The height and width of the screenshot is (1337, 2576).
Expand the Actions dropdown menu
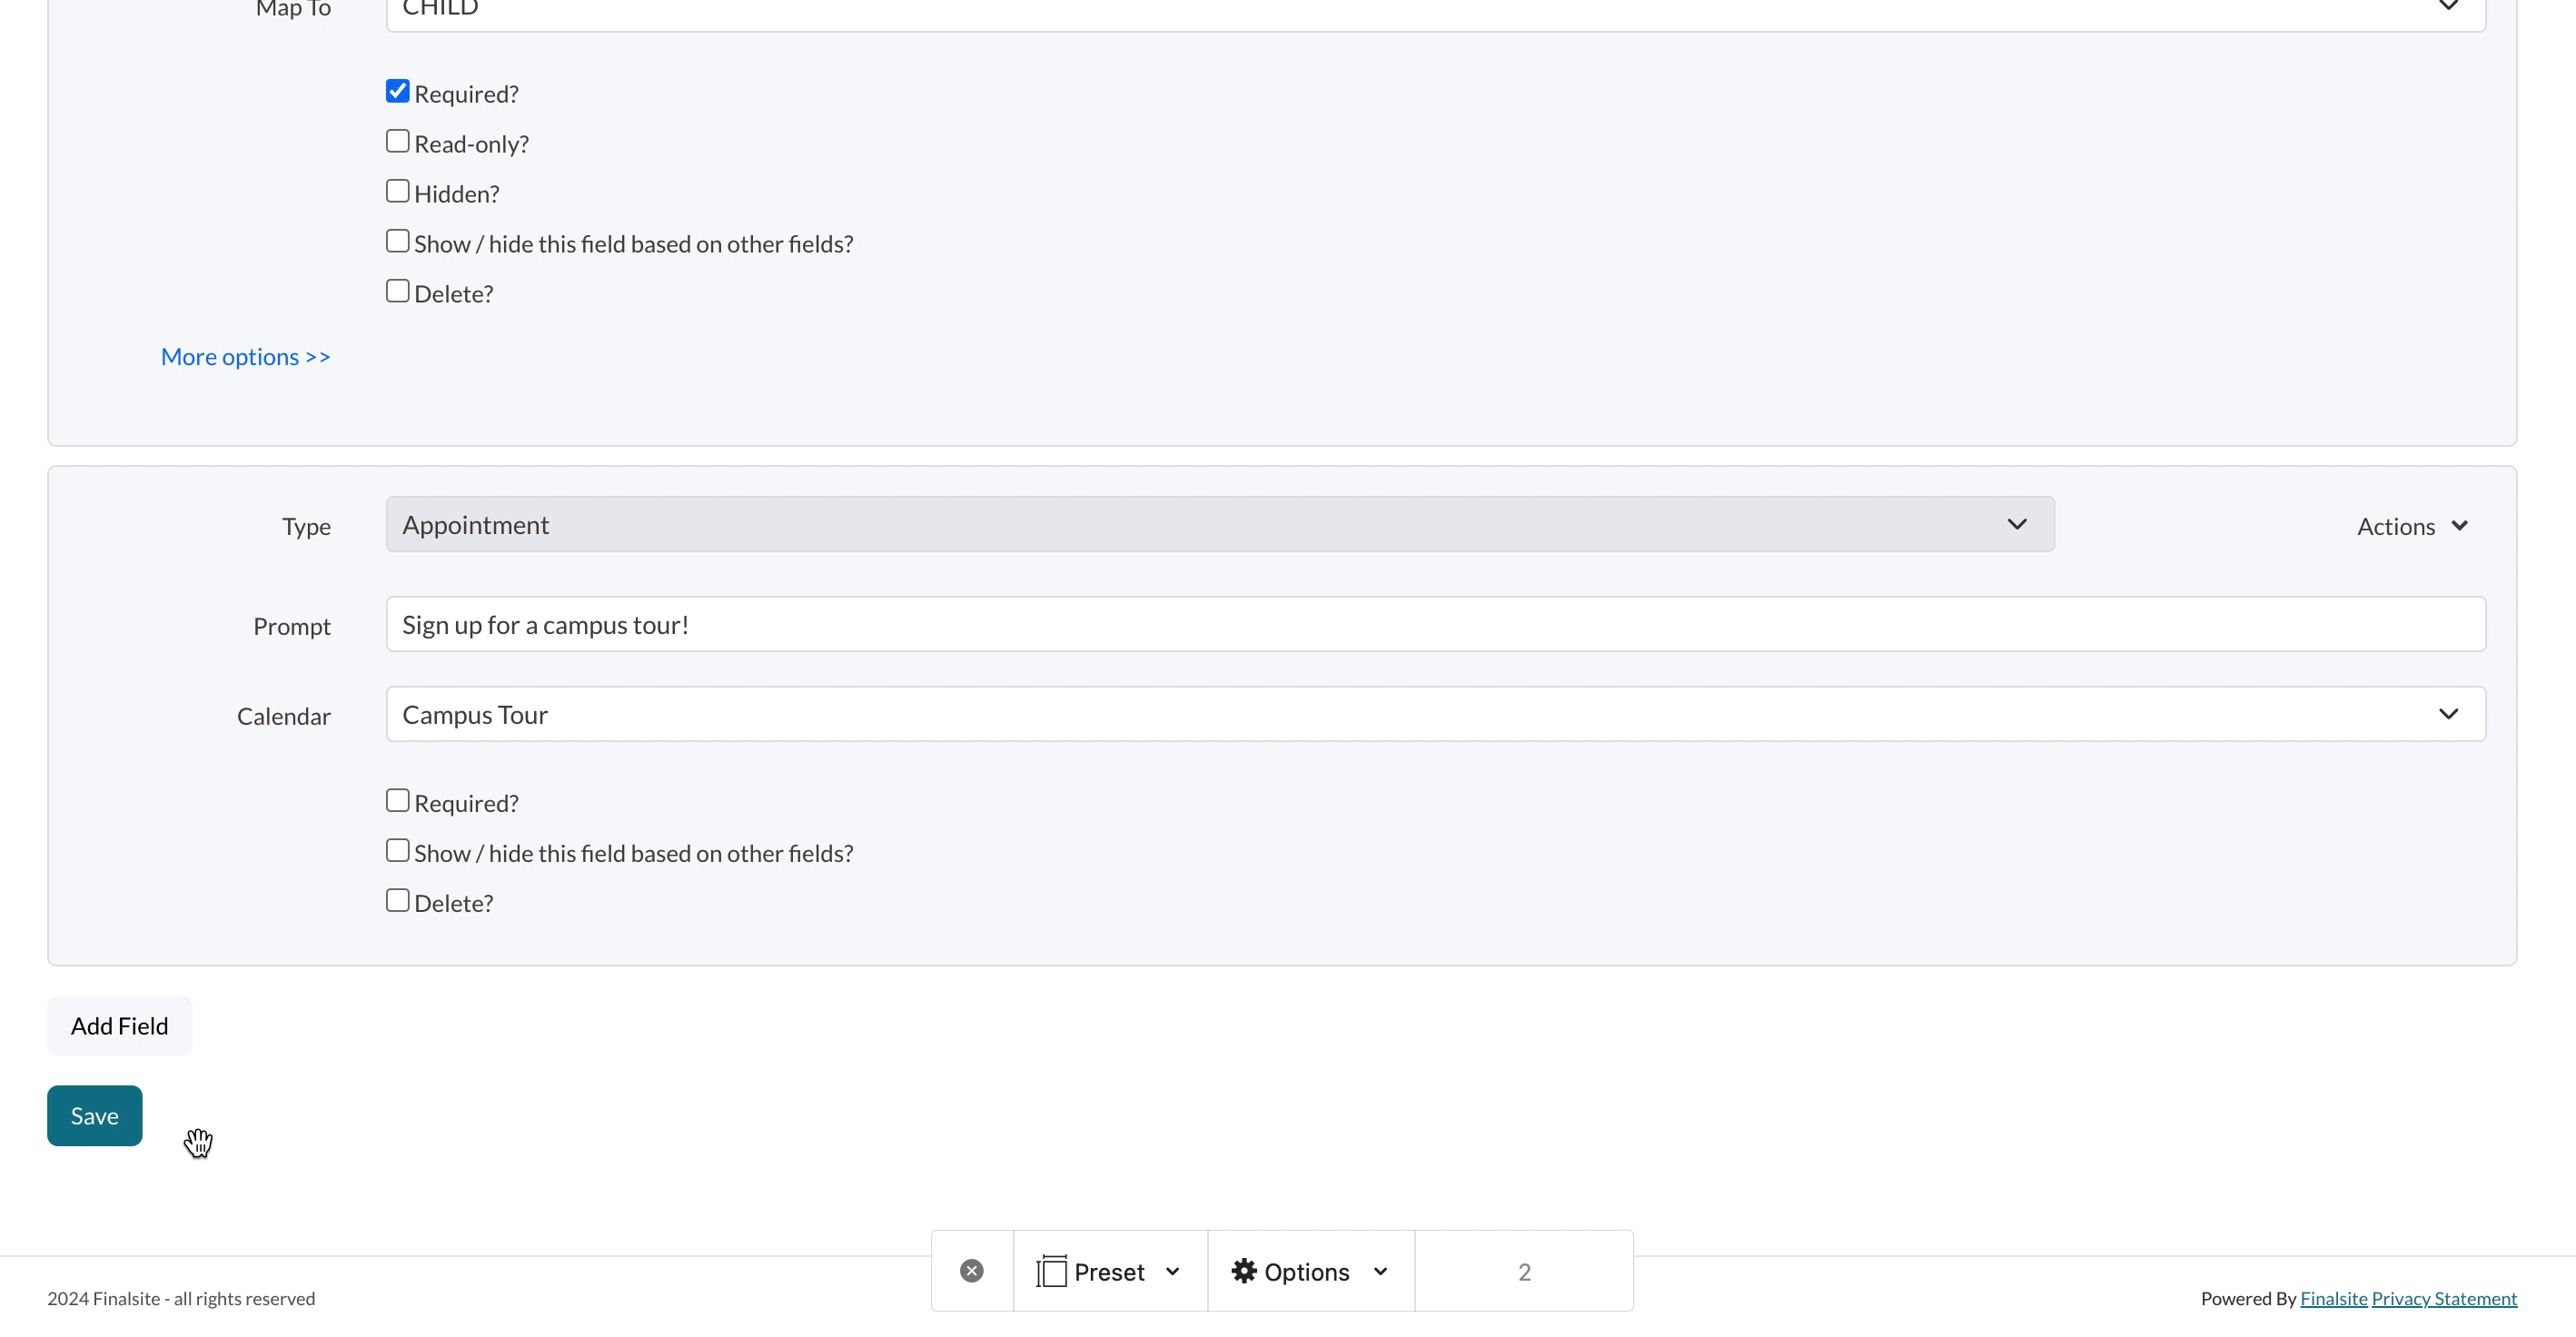2413,526
